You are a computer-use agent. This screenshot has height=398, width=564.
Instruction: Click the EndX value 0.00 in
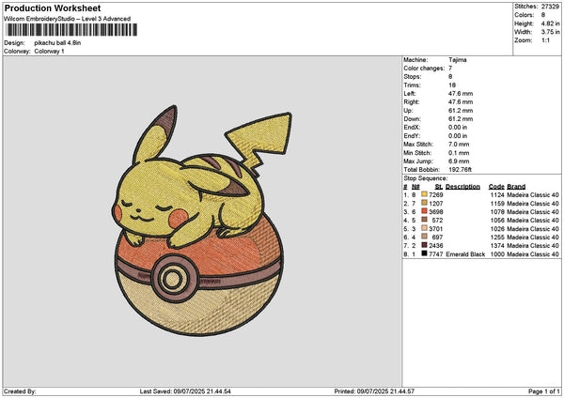click(458, 128)
